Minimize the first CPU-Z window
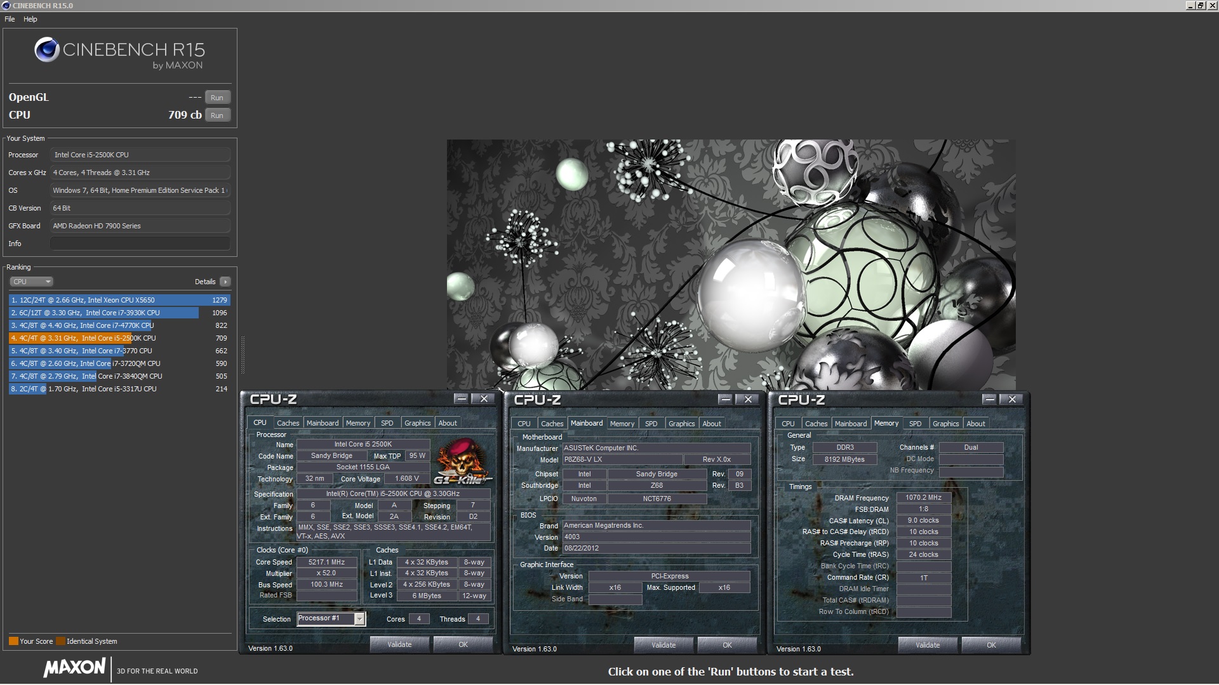This screenshot has width=1219, height=685. click(x=462, y=399)
